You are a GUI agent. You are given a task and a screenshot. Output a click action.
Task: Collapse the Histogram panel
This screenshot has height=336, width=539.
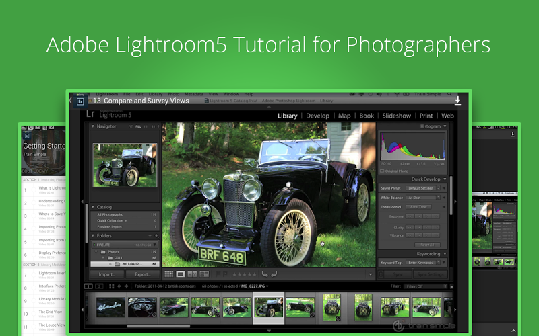(445, 126)
